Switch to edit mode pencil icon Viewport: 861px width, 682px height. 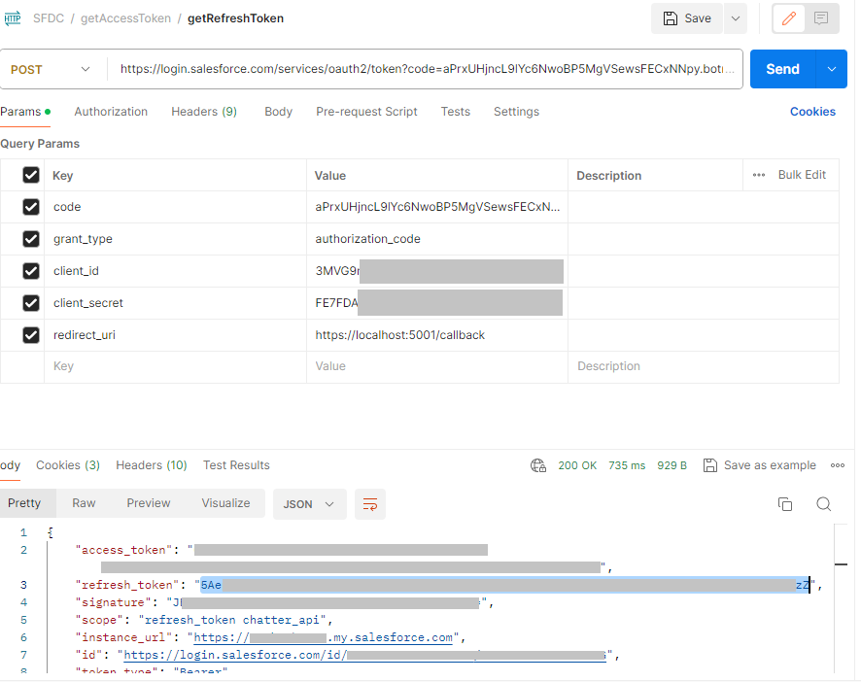pos(788,18)
